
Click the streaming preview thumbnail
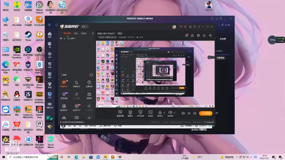pyautogui.click(x=155, y=74)
